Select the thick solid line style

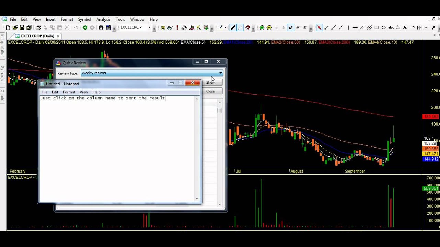[233, 27]
